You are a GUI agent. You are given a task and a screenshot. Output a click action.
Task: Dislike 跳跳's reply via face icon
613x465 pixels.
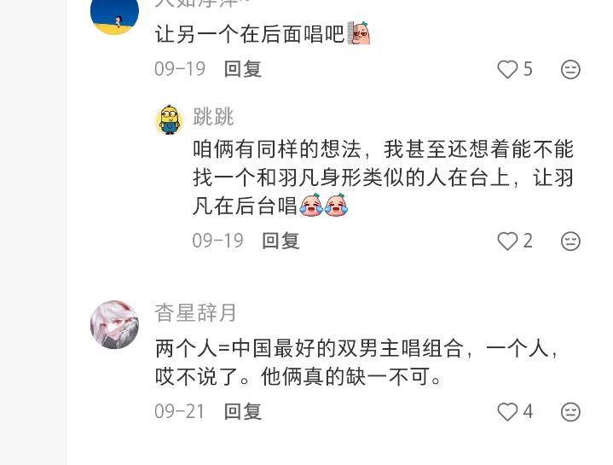(570, 241)
